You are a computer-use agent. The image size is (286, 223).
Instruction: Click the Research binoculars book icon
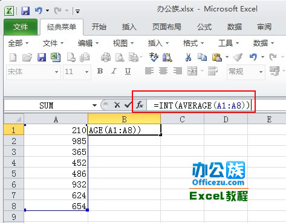point(167,57)
